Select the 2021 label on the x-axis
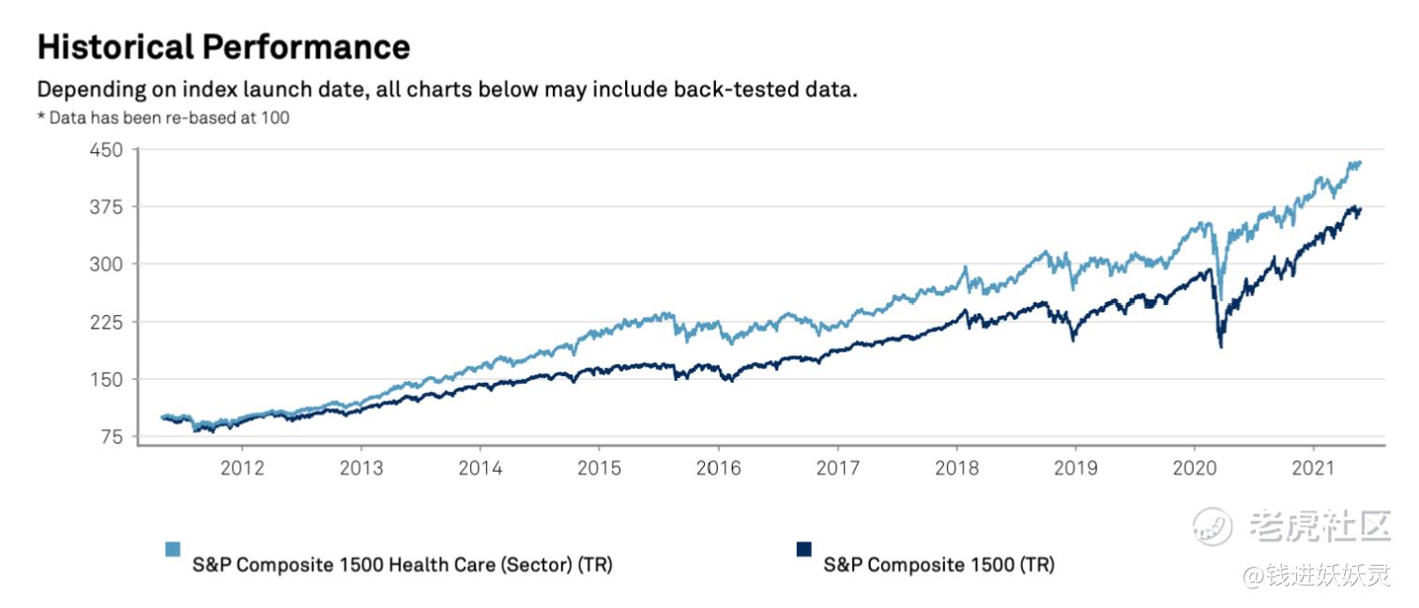This screenshot has width=1419, height=608. [x=1315, y=466]
